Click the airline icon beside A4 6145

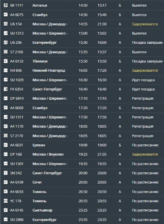click(x=5, y=210)
